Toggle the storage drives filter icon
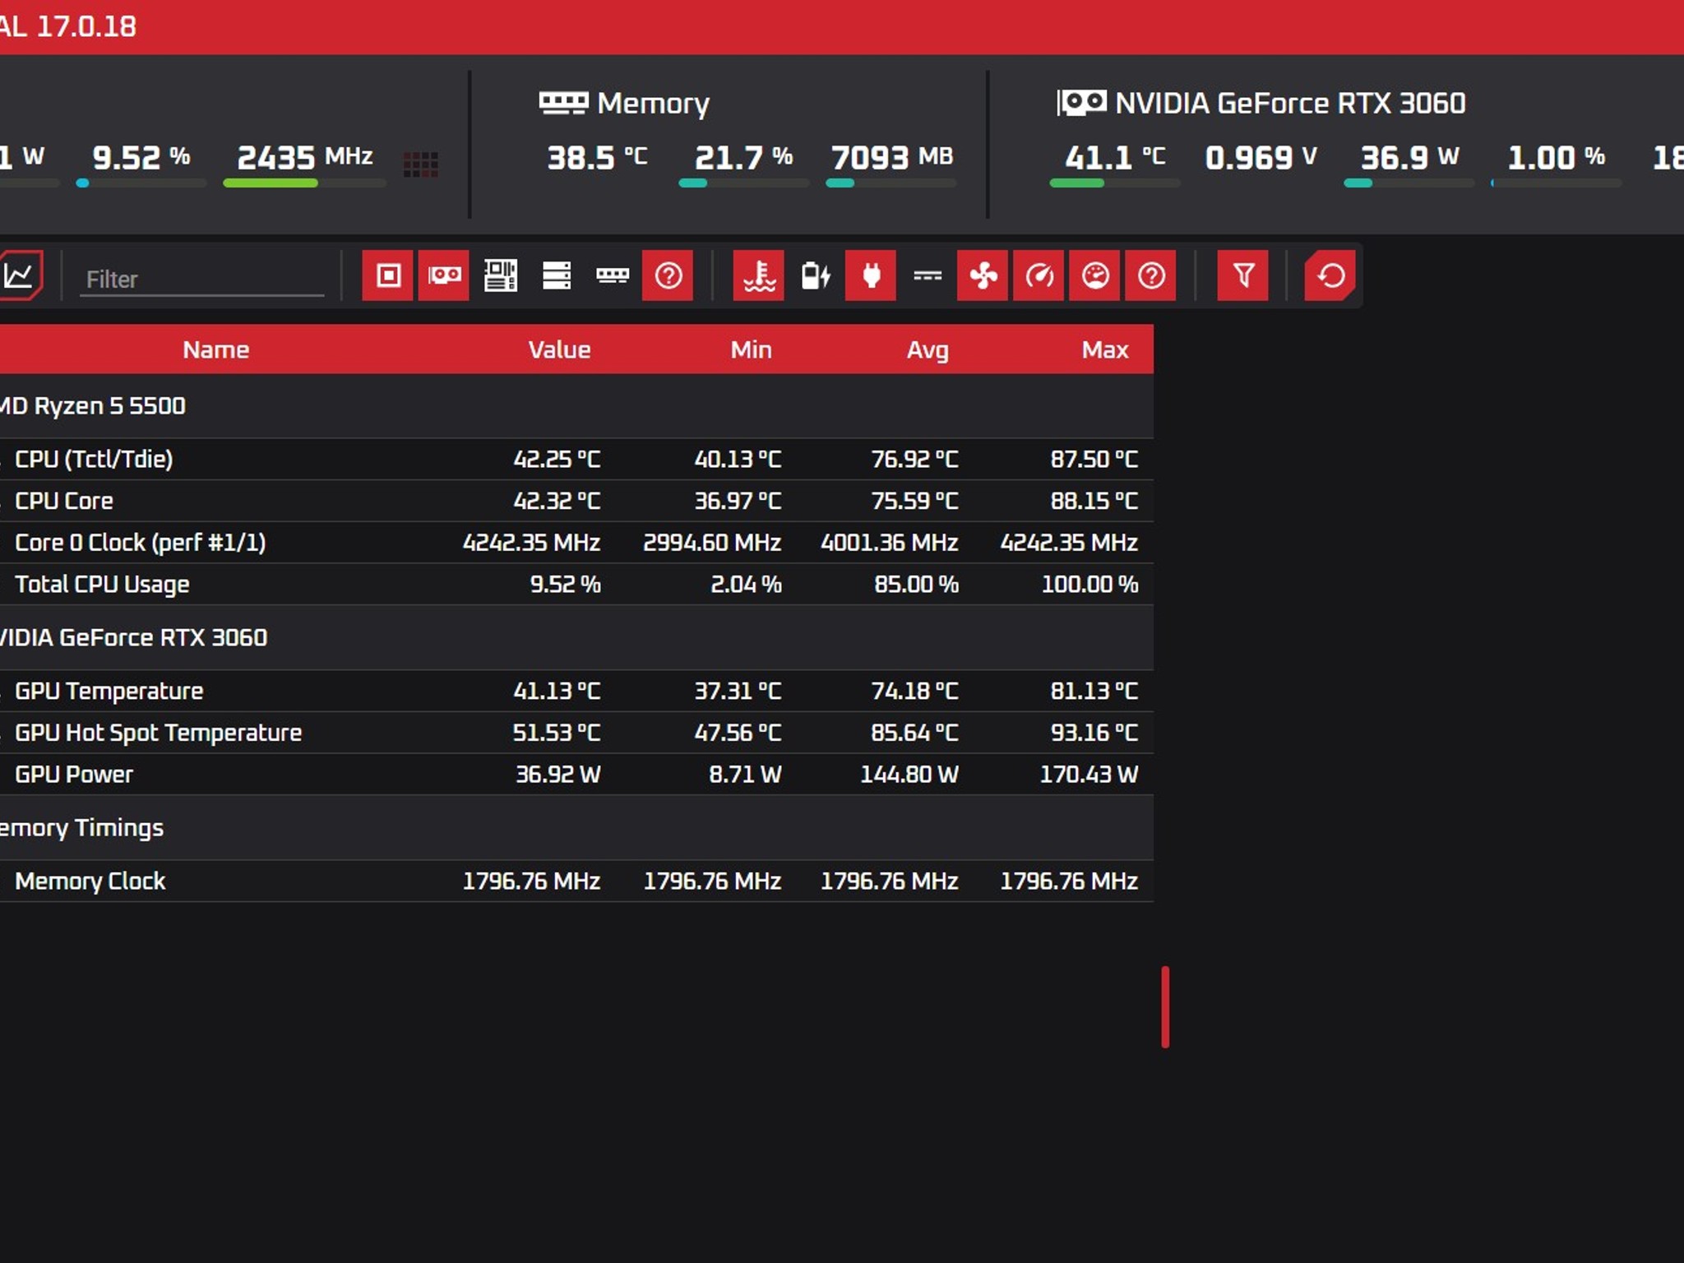The height and width of the screenshot is (1263, 1684). (556, 275)
